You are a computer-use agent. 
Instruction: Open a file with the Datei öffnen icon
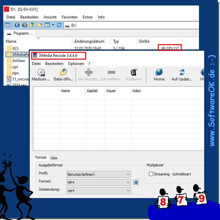[63, 73]
